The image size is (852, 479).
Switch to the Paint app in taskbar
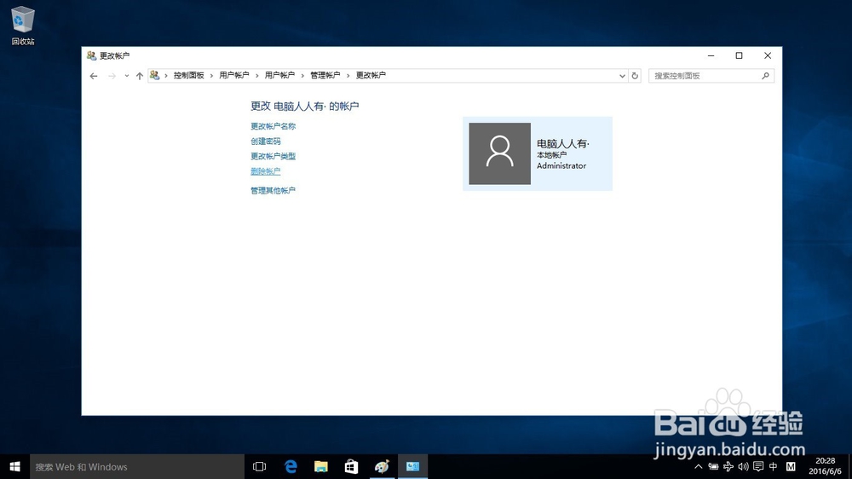pyautogui.click(x=382, y=466)
